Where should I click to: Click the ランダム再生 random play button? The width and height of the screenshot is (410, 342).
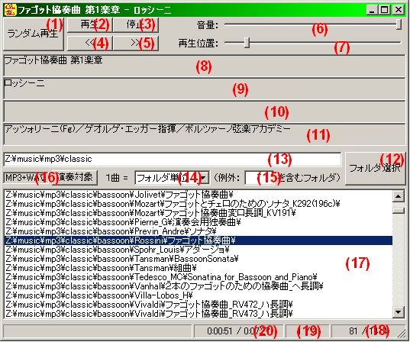coord(34,34)
